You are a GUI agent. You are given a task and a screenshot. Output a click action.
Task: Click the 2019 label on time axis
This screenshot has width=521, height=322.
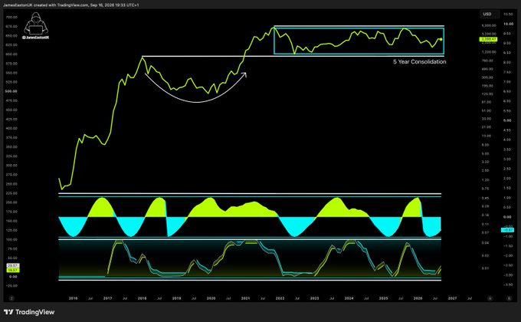pos(176,298)
